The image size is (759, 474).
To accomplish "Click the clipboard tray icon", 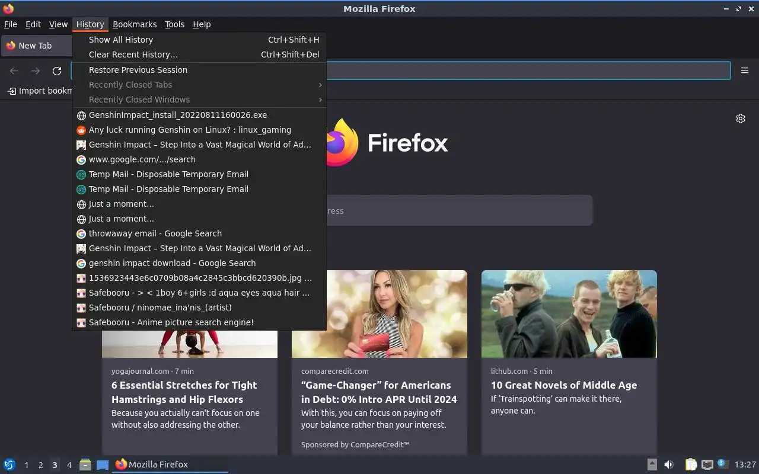I will [x=691, y=465].
